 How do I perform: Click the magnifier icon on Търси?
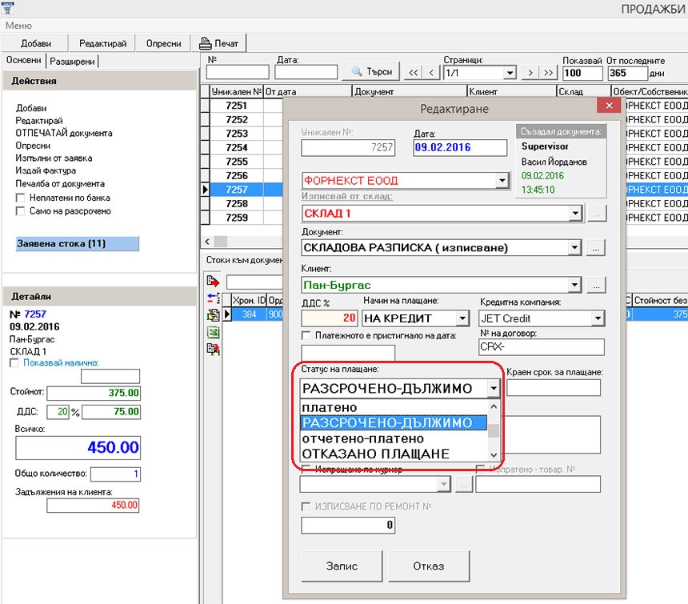[x=357, y=71]
